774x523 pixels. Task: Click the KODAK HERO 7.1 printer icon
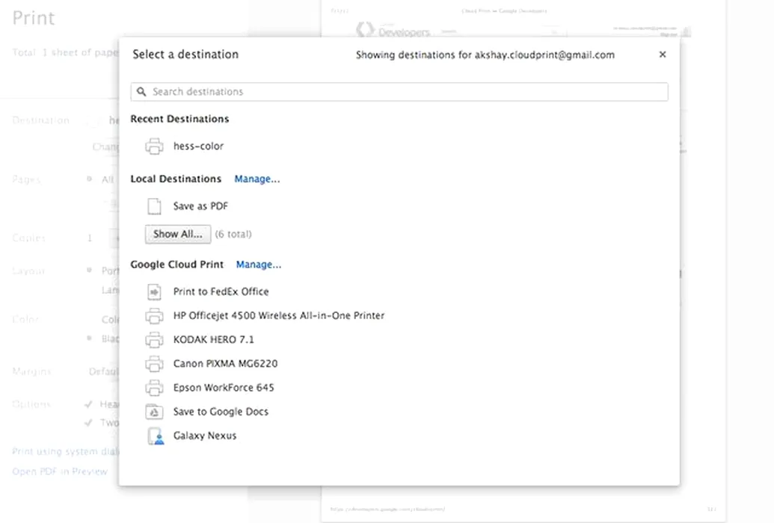tap(154, 339)
